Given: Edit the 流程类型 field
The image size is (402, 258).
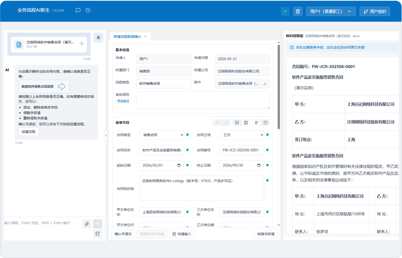Looking at the screenshot, I should [x=164, y=83].
